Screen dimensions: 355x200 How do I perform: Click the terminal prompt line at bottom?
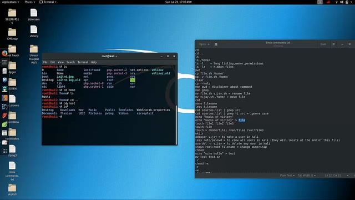tap(52, 117)
